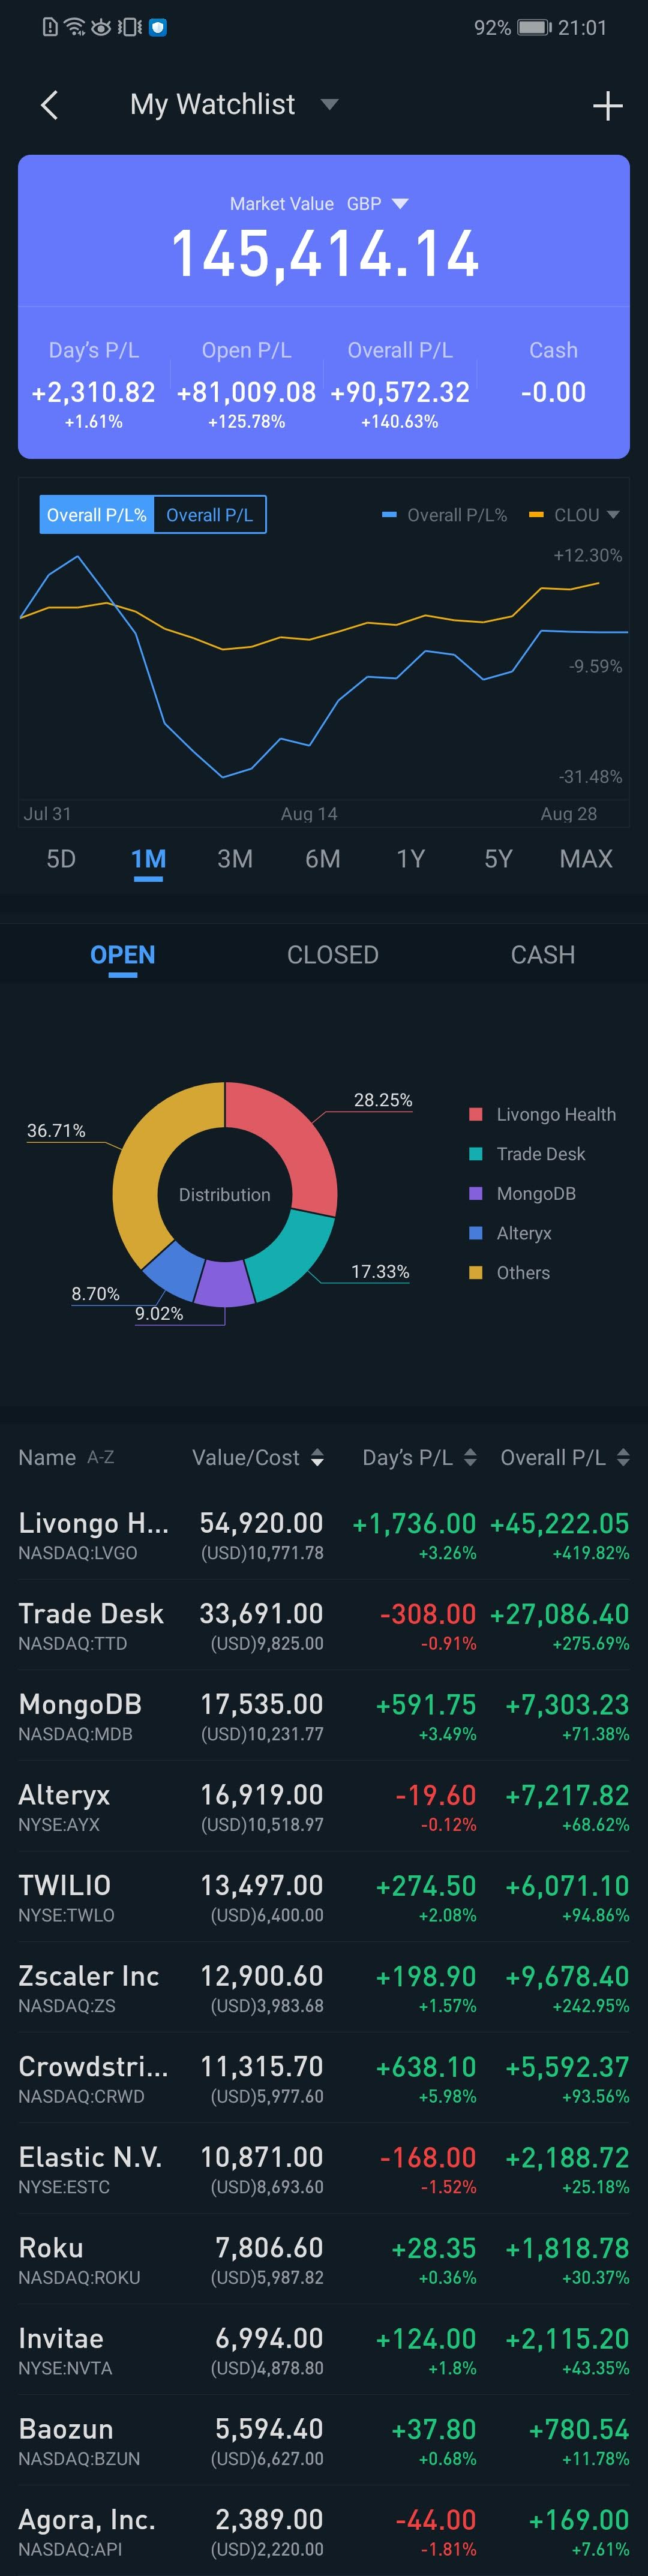Tap the blue shield icon in status bar
This screenshot has width=648, height=2576.
click(157, 27)
